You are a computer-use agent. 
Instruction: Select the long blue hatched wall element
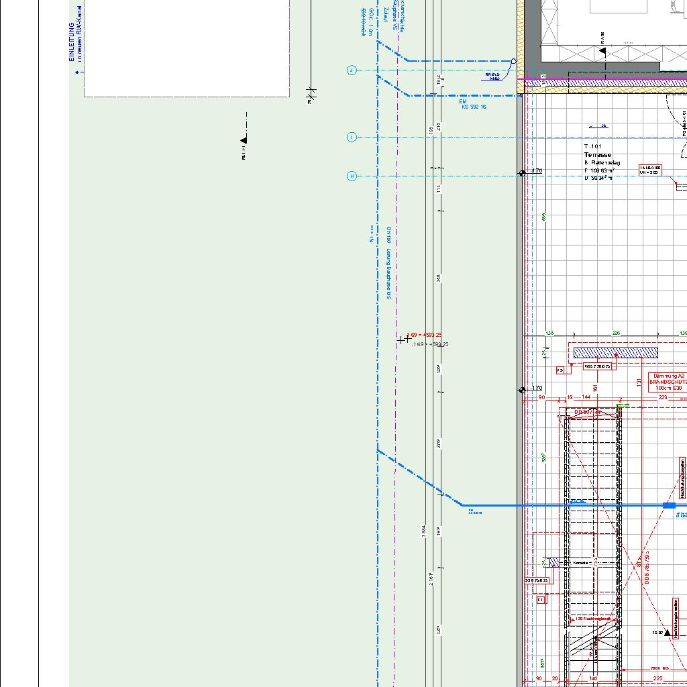(x=616, y=353)
